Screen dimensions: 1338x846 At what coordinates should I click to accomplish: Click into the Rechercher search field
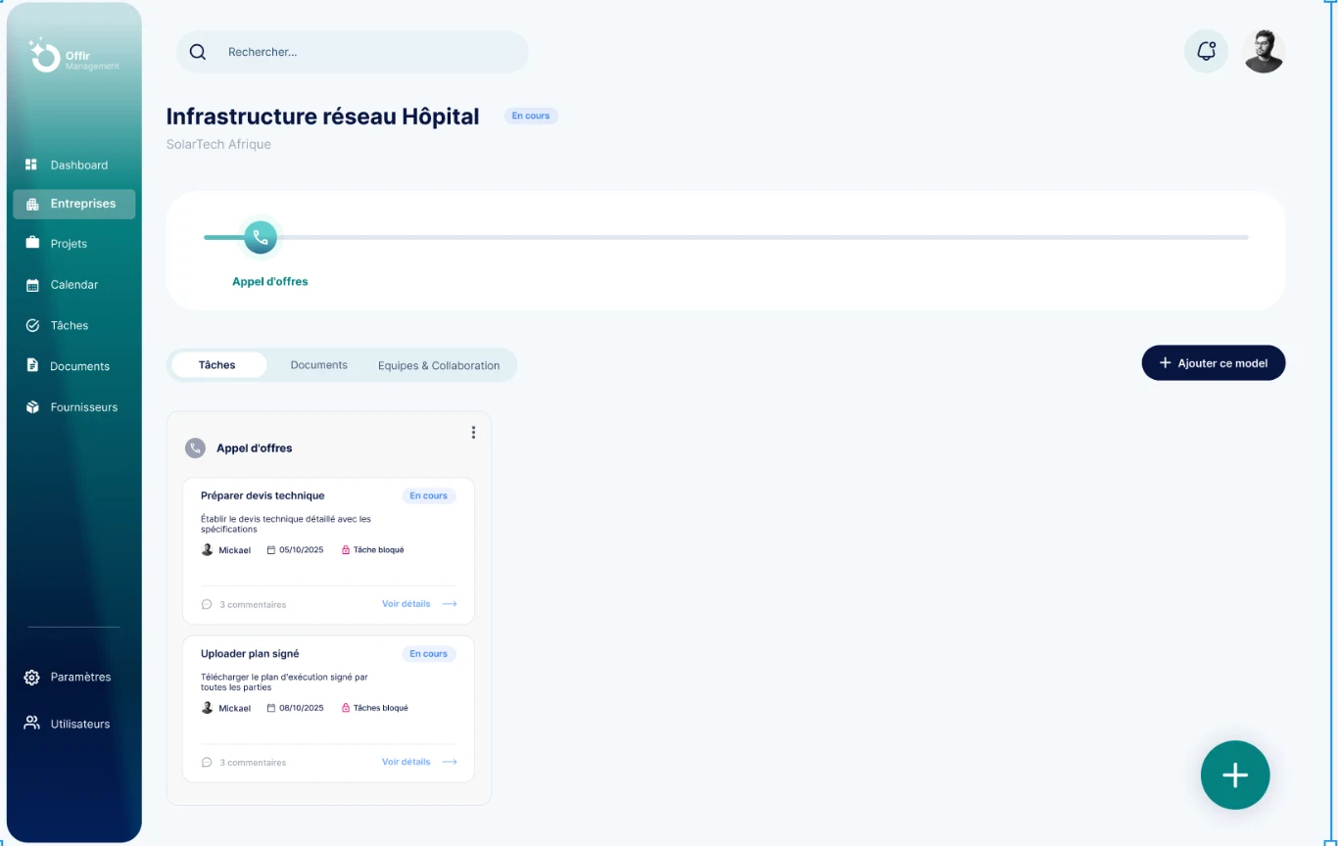[x=353, y=52]
